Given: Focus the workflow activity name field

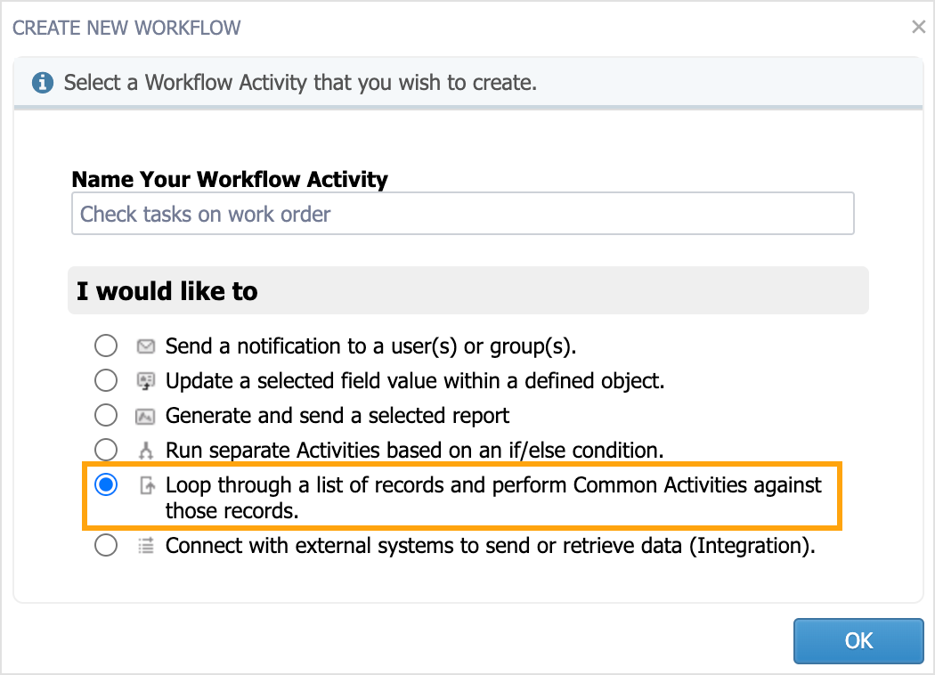Looking at the screenshot, I should pyautogui.click(x=463, y=214).
